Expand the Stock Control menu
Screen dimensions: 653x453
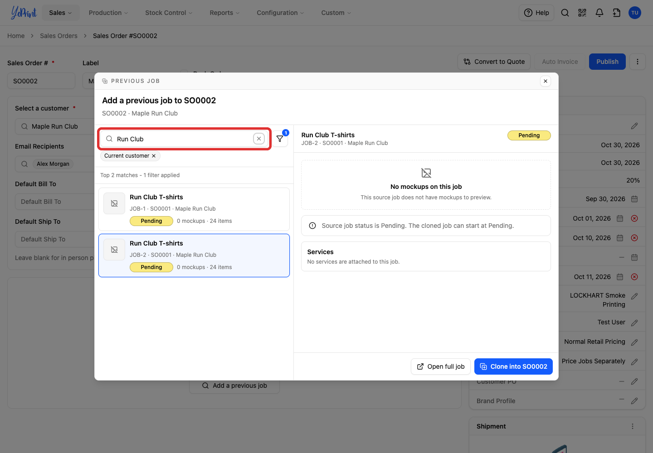(x=169, y=13)
